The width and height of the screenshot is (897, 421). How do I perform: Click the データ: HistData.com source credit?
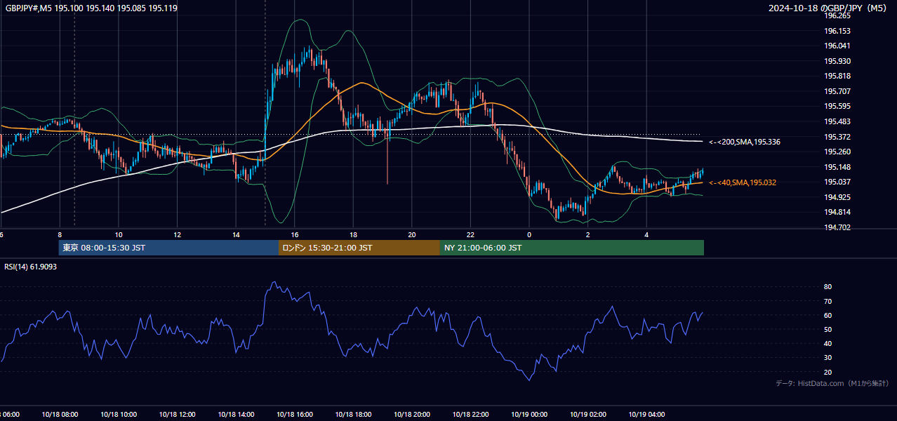pyautogui.click(x=832, y=383)
